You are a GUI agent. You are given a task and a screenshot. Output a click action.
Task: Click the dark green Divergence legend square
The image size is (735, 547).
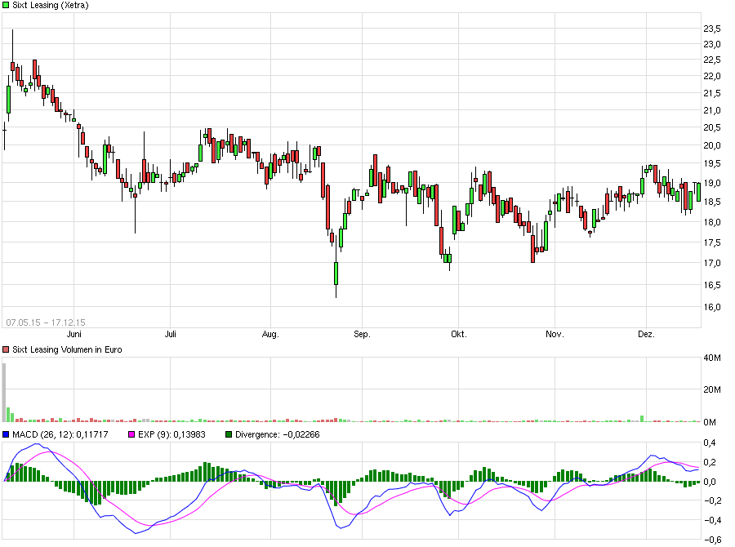229,434
